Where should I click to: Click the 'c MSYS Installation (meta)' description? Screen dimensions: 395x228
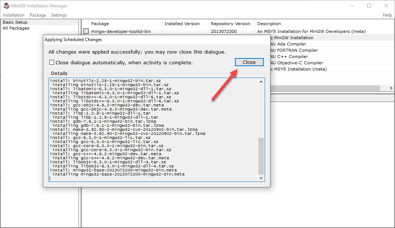tap(299, 69)
